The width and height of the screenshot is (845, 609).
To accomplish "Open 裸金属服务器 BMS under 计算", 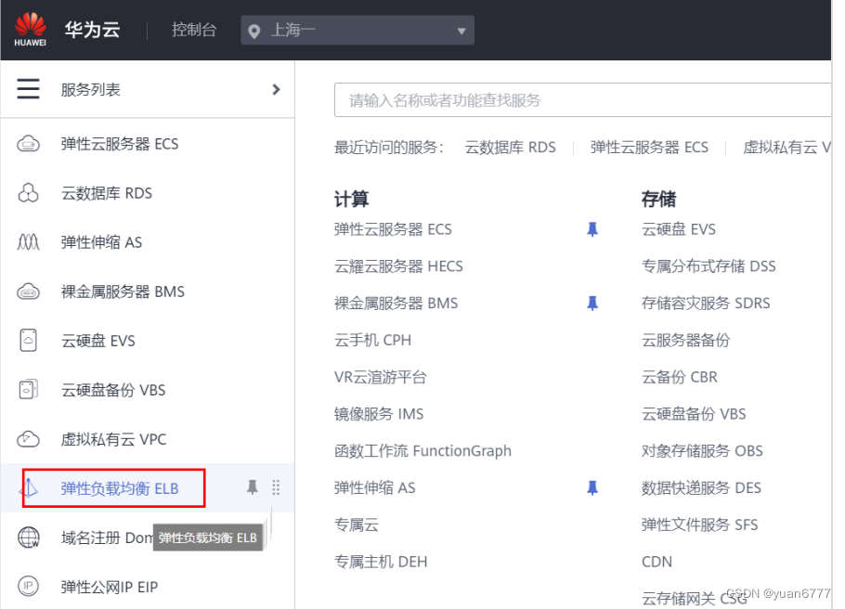I will tap(396, 303).
